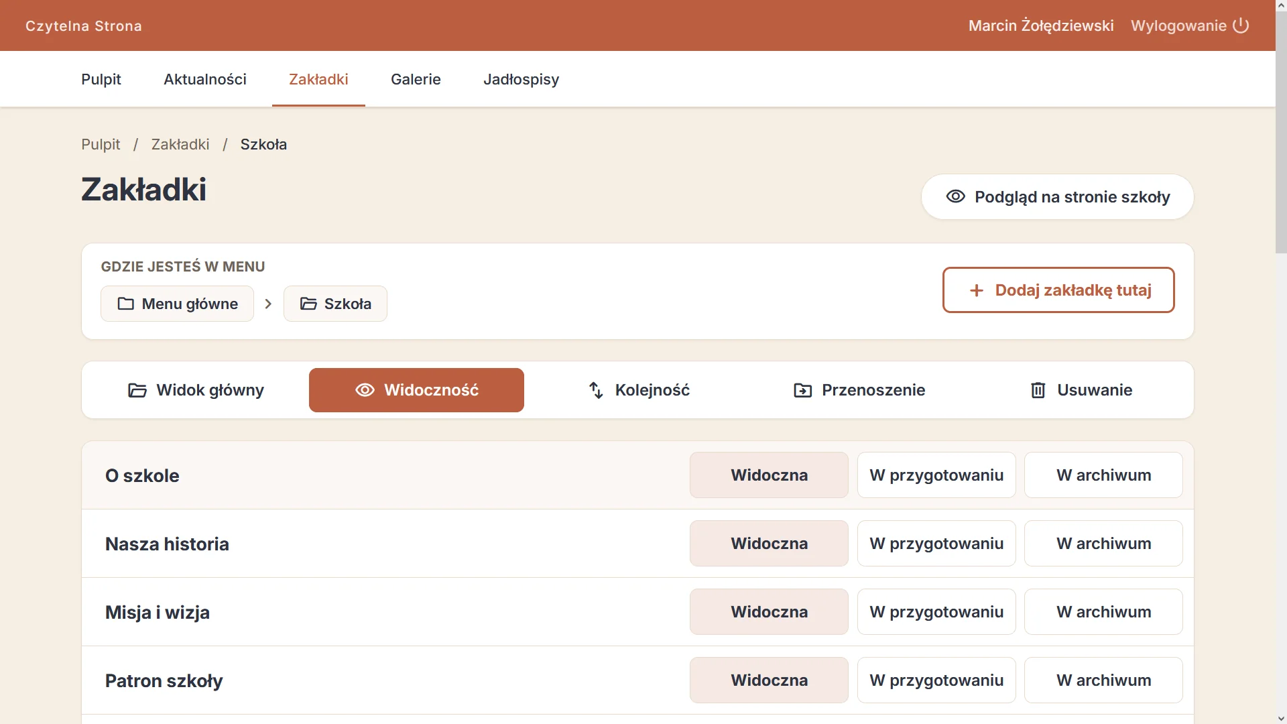
Task: Click the power icon next to Wylogowanie
Action: [x=1241, y=25]
